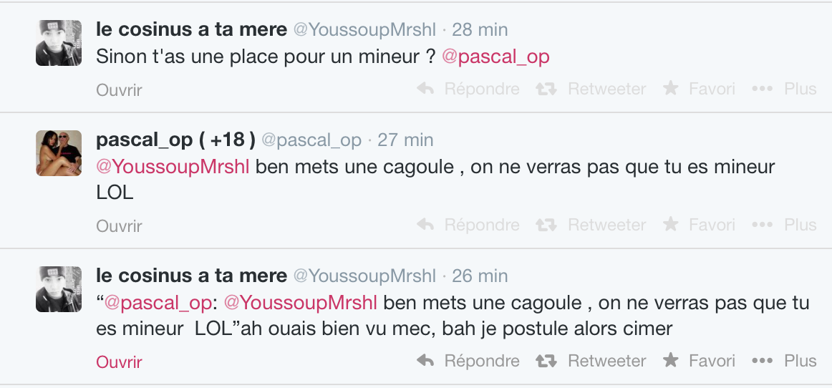Expand first tweet with Ouvrir
Screen dimensions: 832x388
coord(119,90)
